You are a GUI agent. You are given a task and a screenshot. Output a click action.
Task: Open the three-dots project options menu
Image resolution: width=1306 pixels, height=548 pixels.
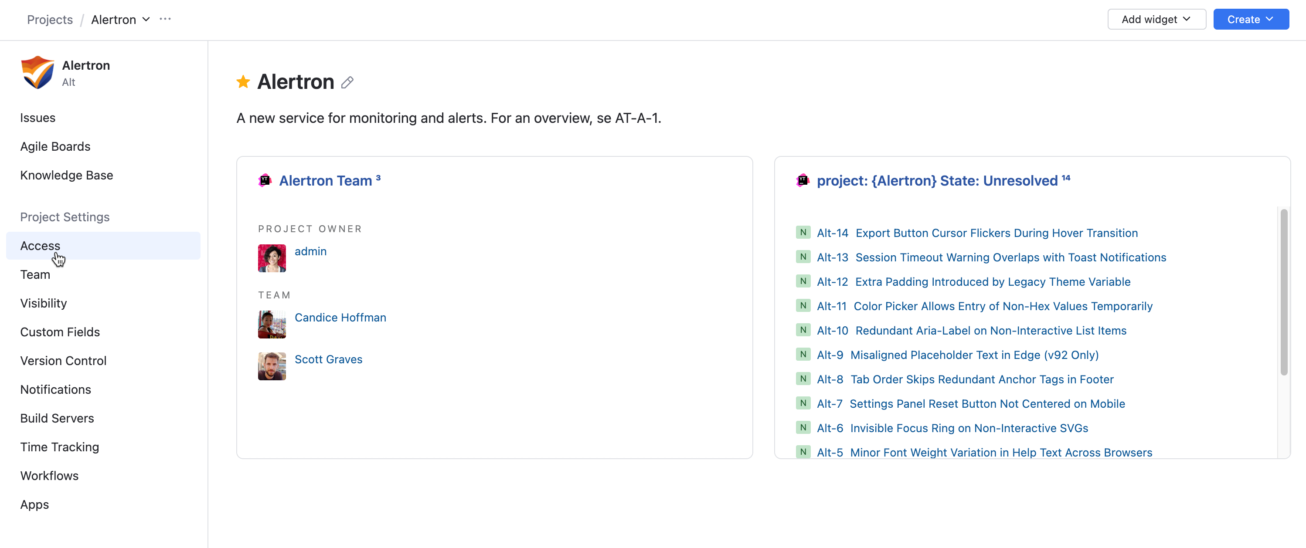(x=165, y=19)
